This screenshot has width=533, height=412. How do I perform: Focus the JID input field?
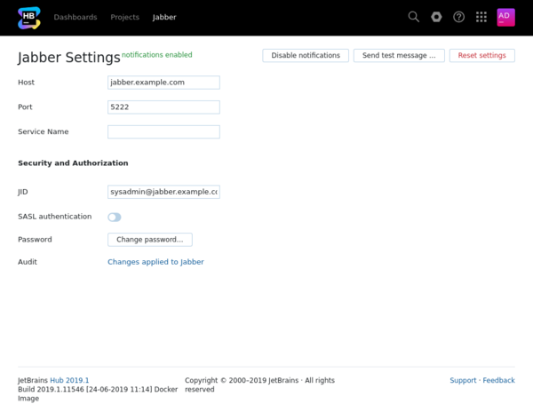[x=163, y=192]
